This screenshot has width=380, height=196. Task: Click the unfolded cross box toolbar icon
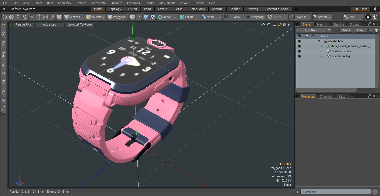39,17
